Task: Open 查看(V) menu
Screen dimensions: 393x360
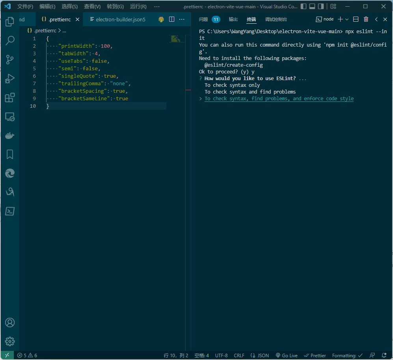Action: tap(92, 7)
